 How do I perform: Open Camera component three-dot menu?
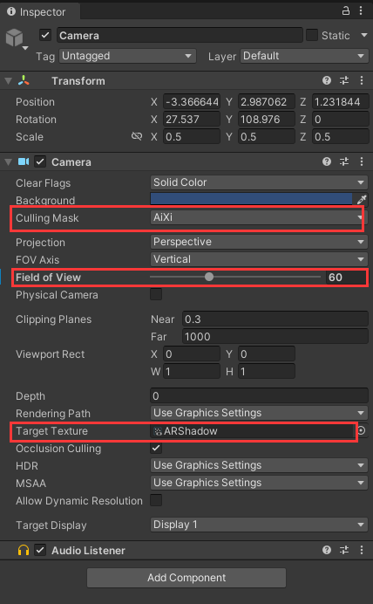362,161
